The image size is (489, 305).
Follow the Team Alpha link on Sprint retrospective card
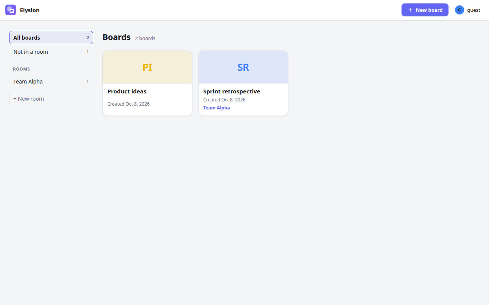tap(217, 108)
